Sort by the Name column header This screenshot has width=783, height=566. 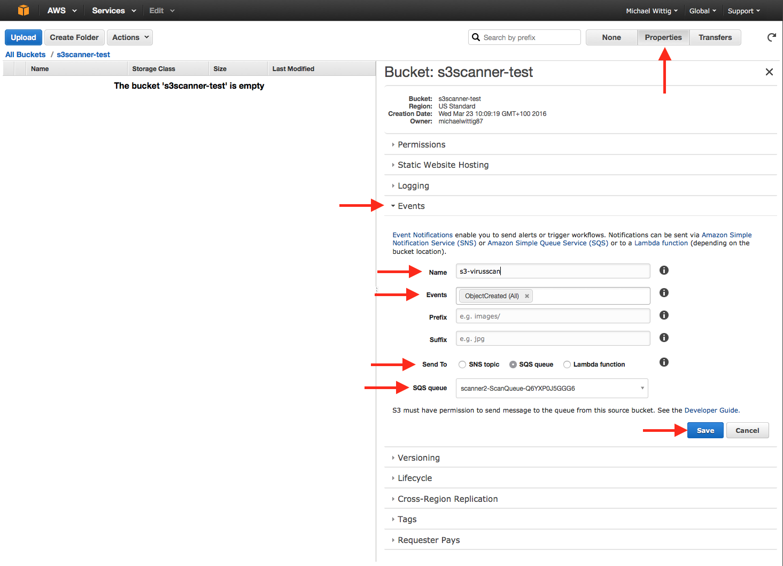pos(77,69)
